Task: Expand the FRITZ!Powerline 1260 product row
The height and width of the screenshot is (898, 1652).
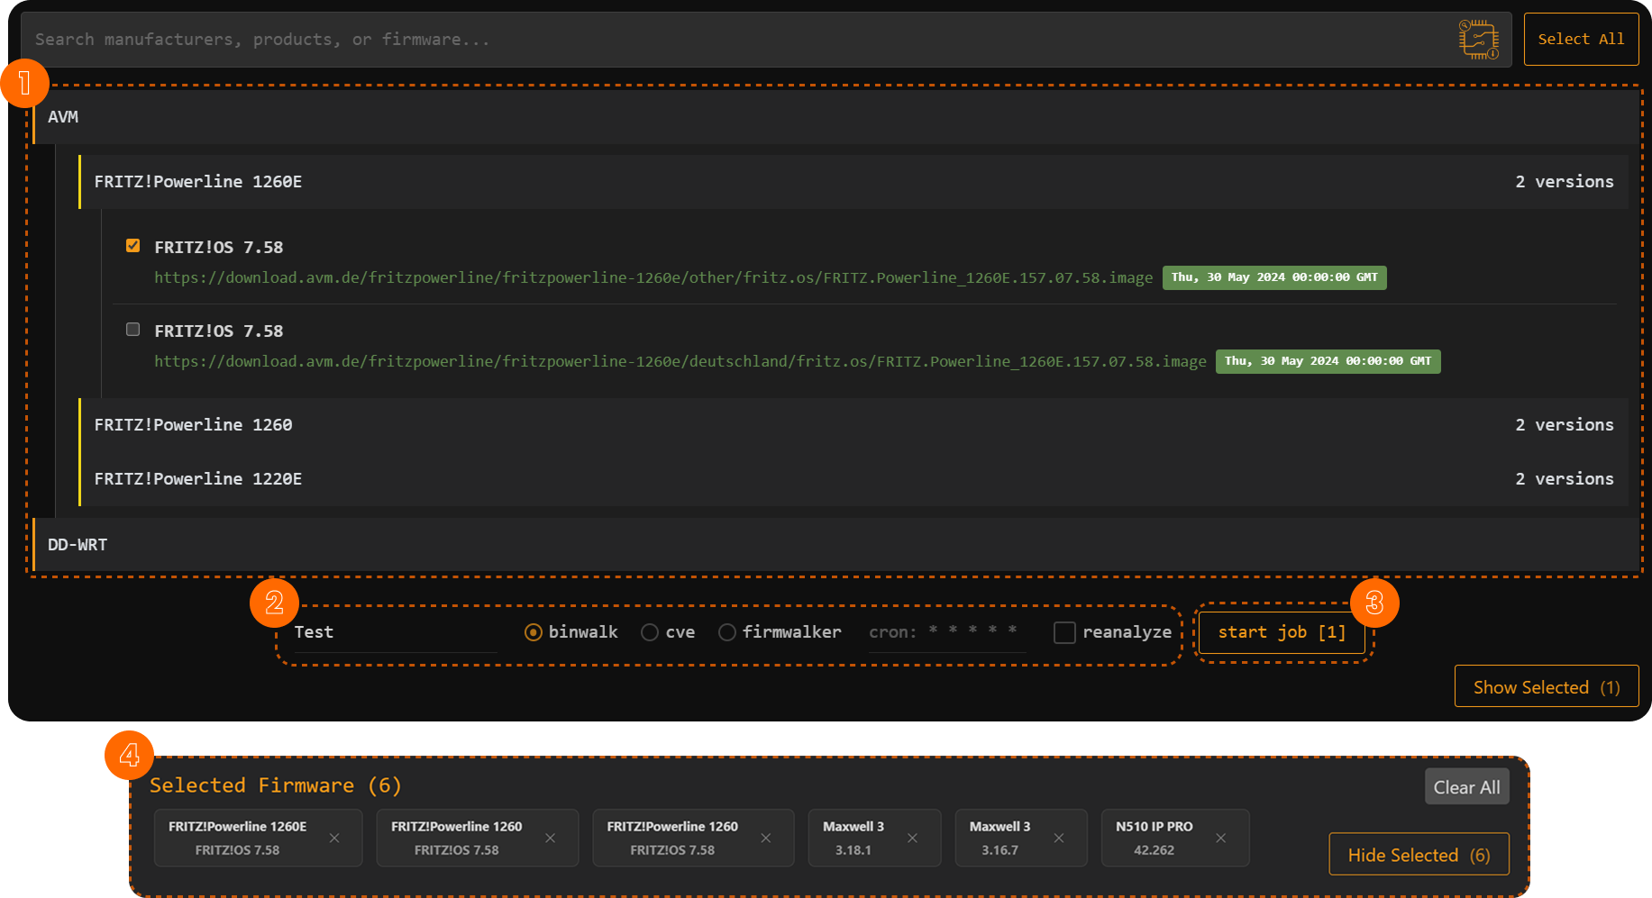Action: [x=853, y=425]
